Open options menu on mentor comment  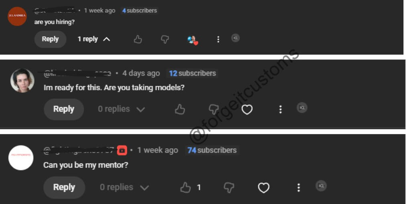298,188
